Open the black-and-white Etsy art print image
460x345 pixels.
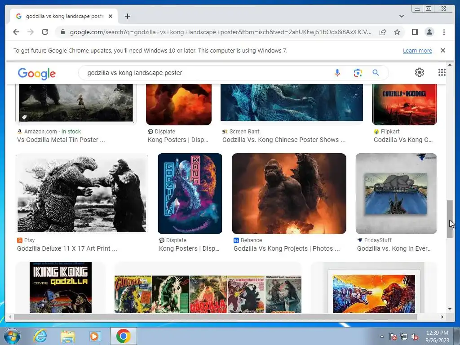(82, 194)
